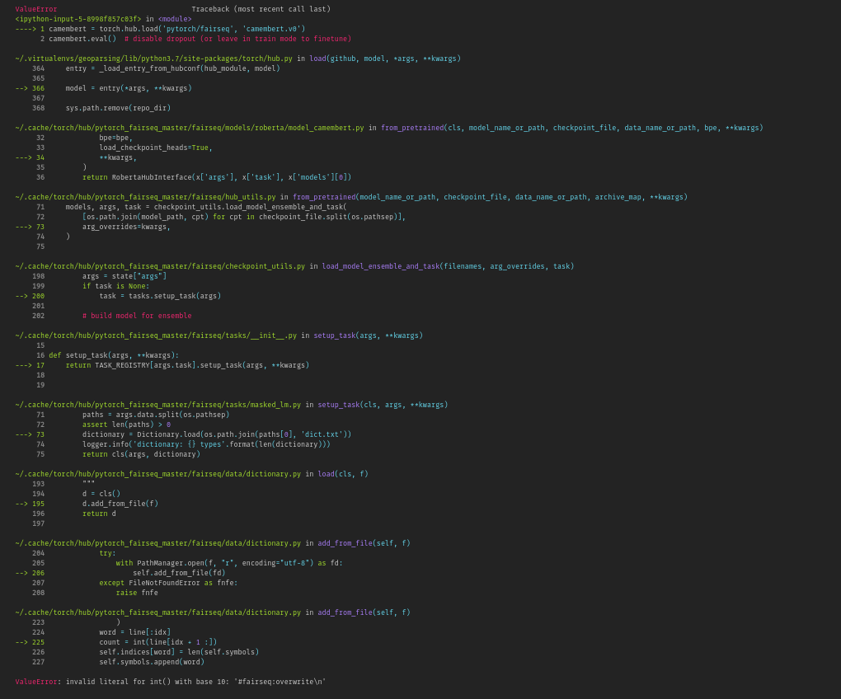Select dictionary.py path with "load(cls, f)"

click(x=191, y=474)
